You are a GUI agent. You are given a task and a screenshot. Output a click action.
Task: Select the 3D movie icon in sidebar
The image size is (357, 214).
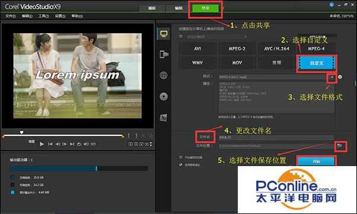pos(164,118)
